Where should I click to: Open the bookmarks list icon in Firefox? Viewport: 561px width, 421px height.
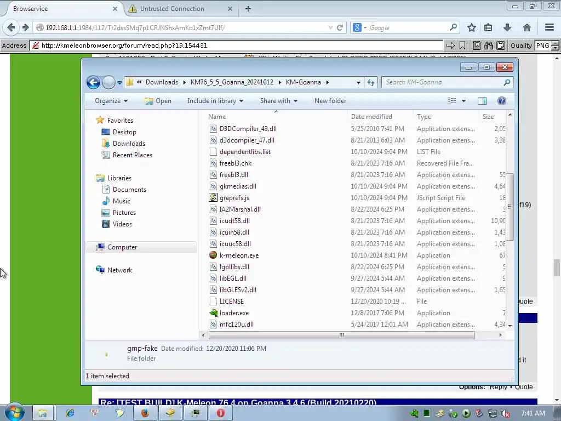[488, 27]
